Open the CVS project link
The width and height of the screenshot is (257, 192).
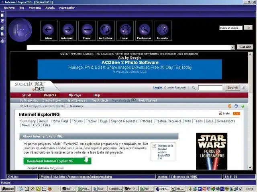tap(37, 125)
